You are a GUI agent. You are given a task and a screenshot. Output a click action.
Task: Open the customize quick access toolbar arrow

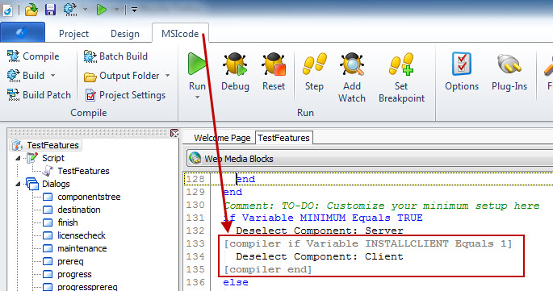(x=134, y=10)
